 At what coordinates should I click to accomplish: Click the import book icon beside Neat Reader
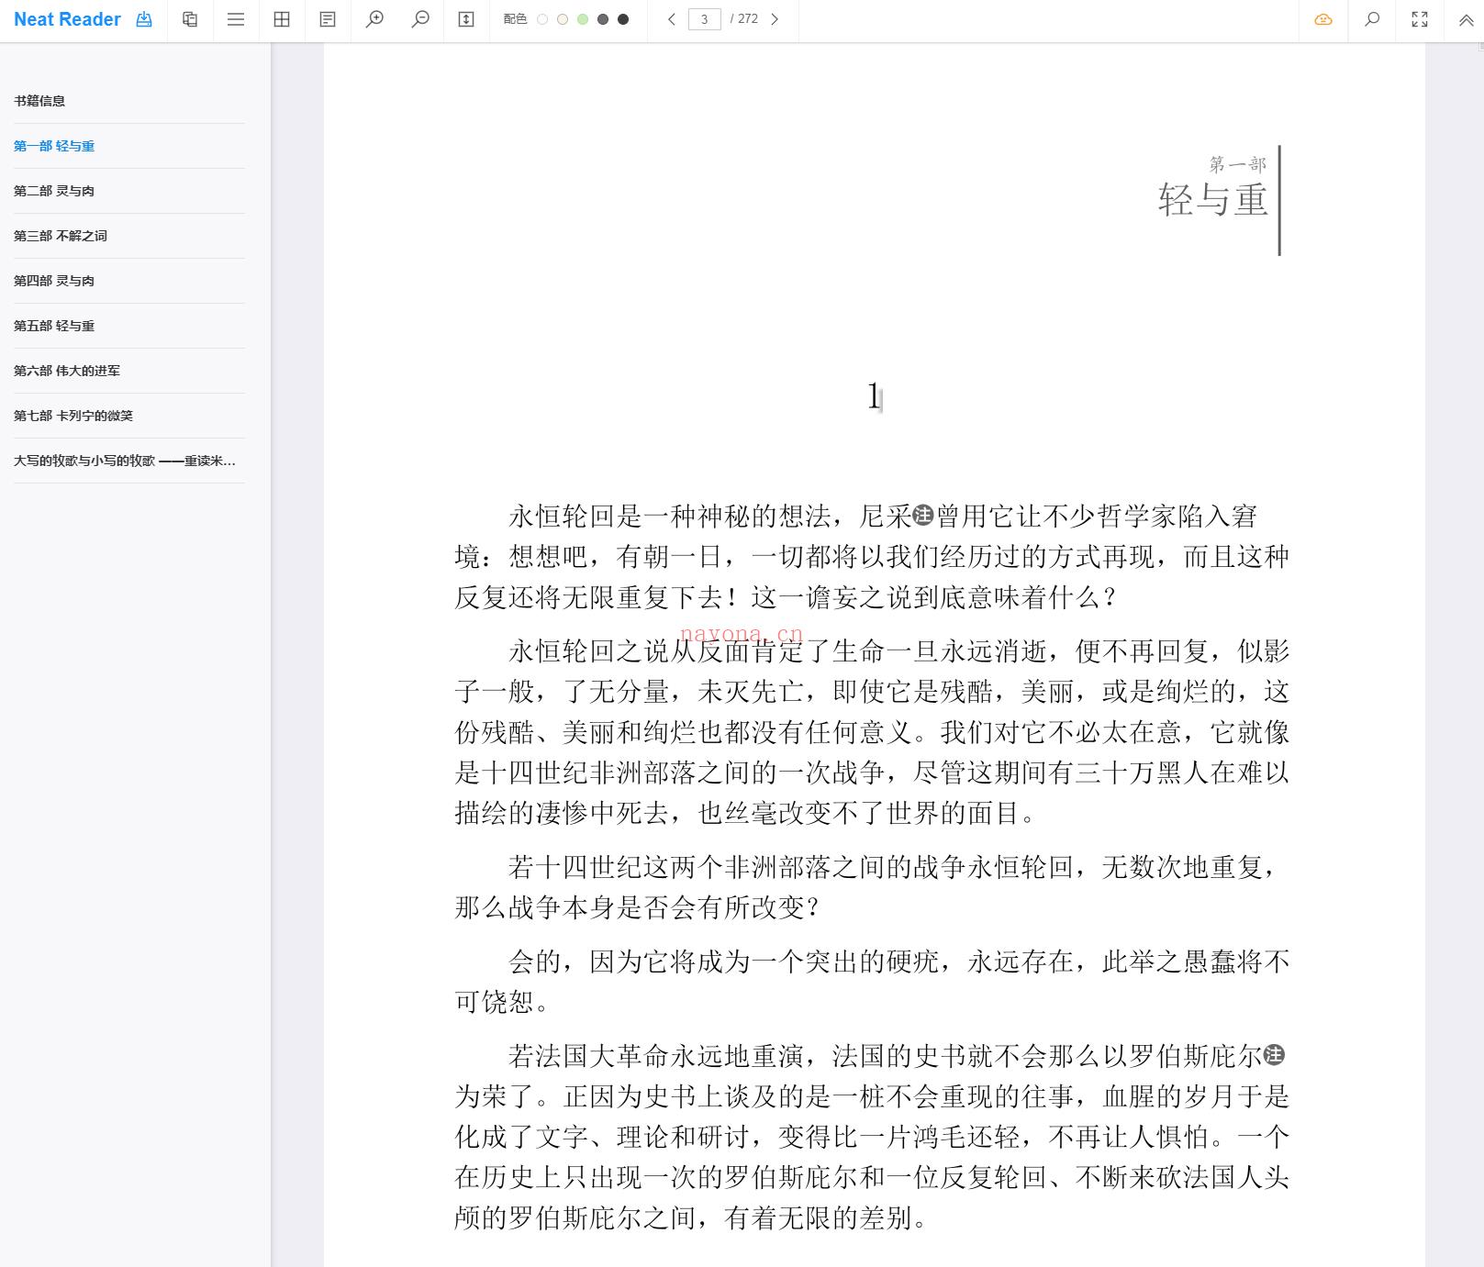click(144, 19)
